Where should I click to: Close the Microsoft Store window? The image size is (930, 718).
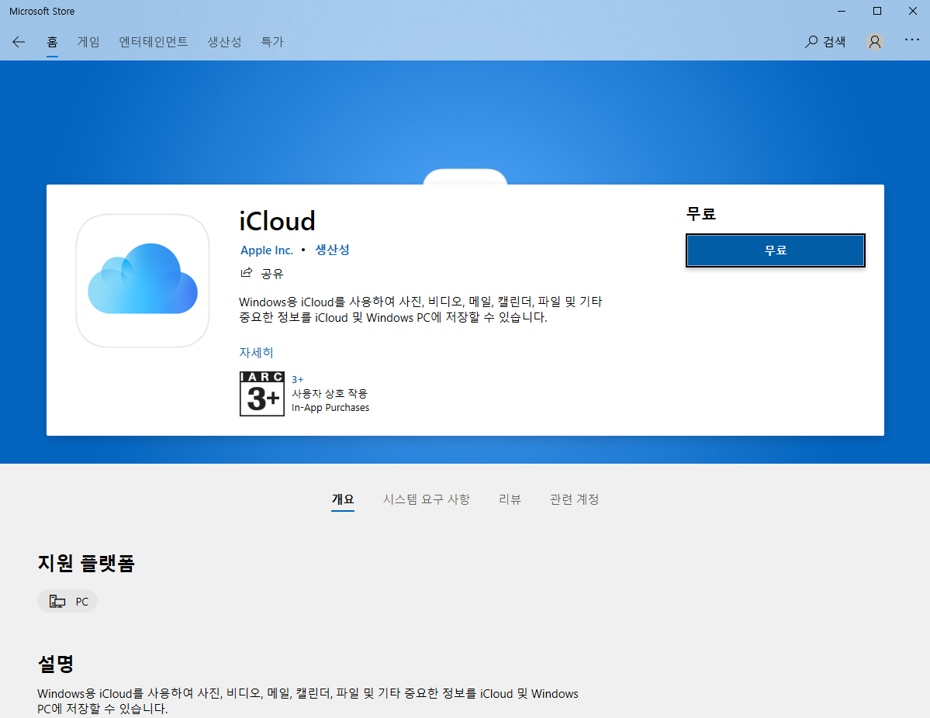click(x=913, y=12)
